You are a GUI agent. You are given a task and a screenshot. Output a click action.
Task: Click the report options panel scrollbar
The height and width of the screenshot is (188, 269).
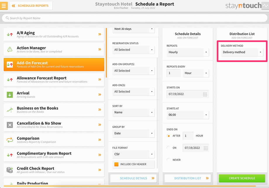click(x=158, y=113)
